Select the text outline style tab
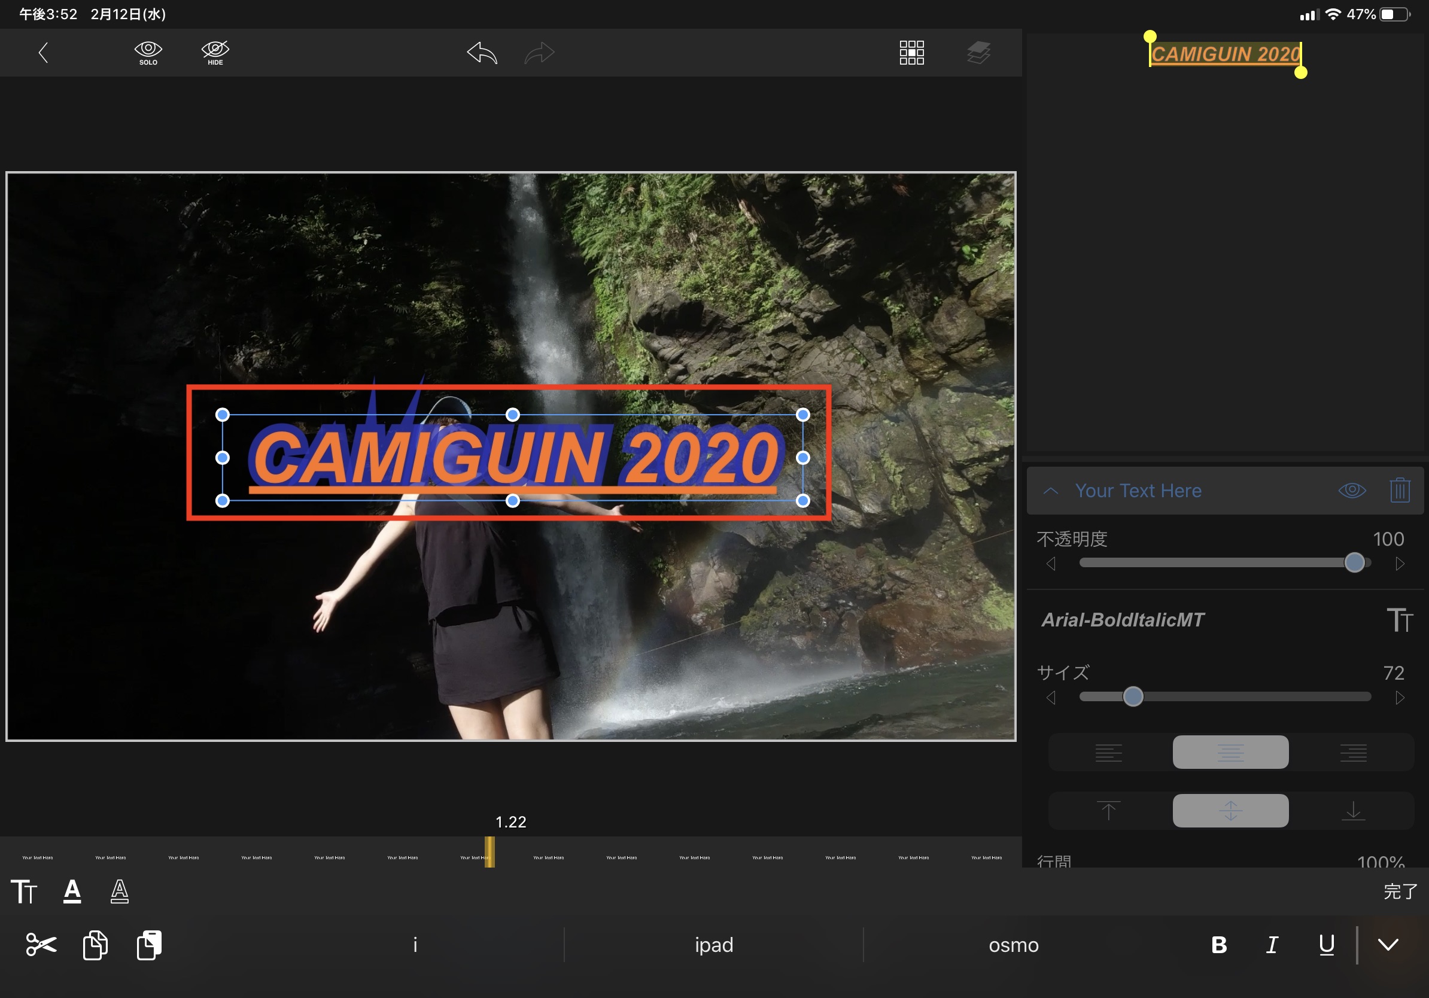1429x998 pixels. click(120, 891)
